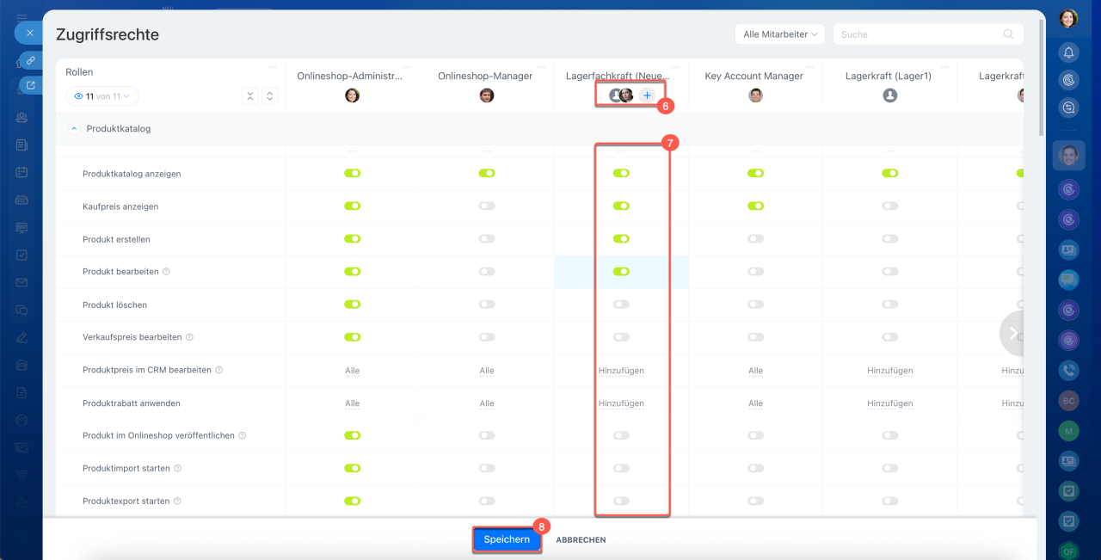This screenshot has width=1101, height=560.
Task: Toggle Kaufpreis anzeigen for Key Account Manager
Action: tap(755, 206)
